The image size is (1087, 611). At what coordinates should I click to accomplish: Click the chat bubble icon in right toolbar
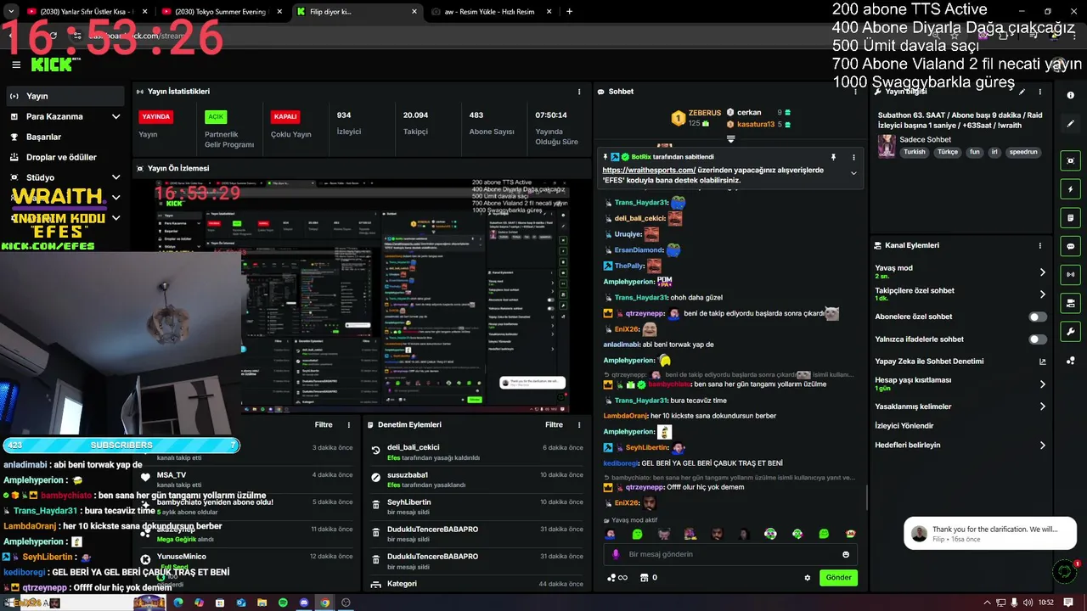coord(1071,246)
